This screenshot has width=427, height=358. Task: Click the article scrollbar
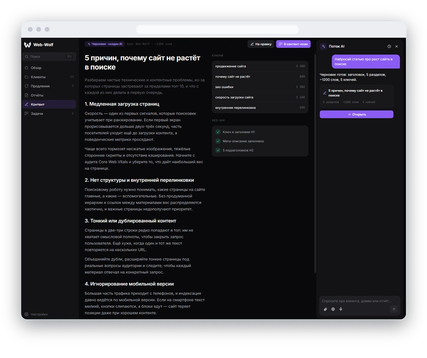pos(315,163)
